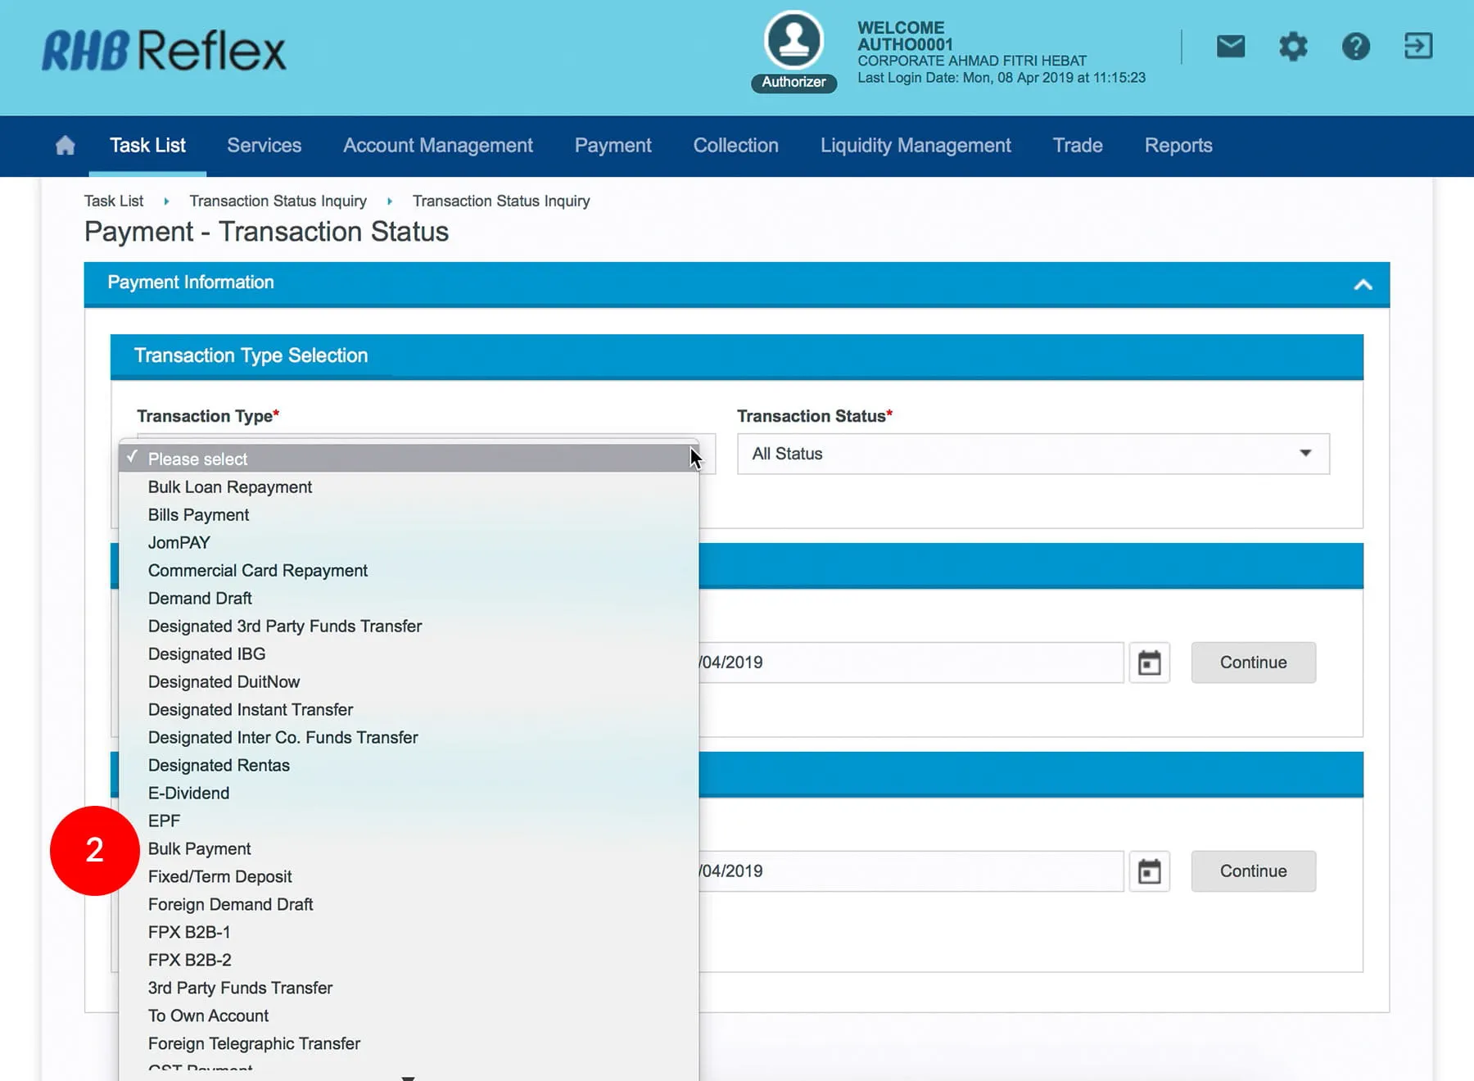
Task: Open the lower date calendar picker icon
Action: click(1149, 871)
